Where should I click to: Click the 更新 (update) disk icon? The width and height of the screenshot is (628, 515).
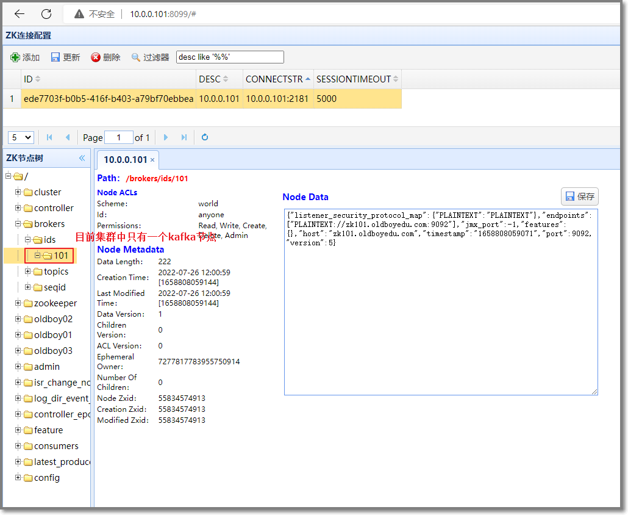(x=55, y=57)
